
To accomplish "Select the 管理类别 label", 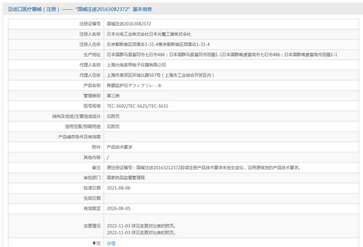I will (x=92, y=96).
